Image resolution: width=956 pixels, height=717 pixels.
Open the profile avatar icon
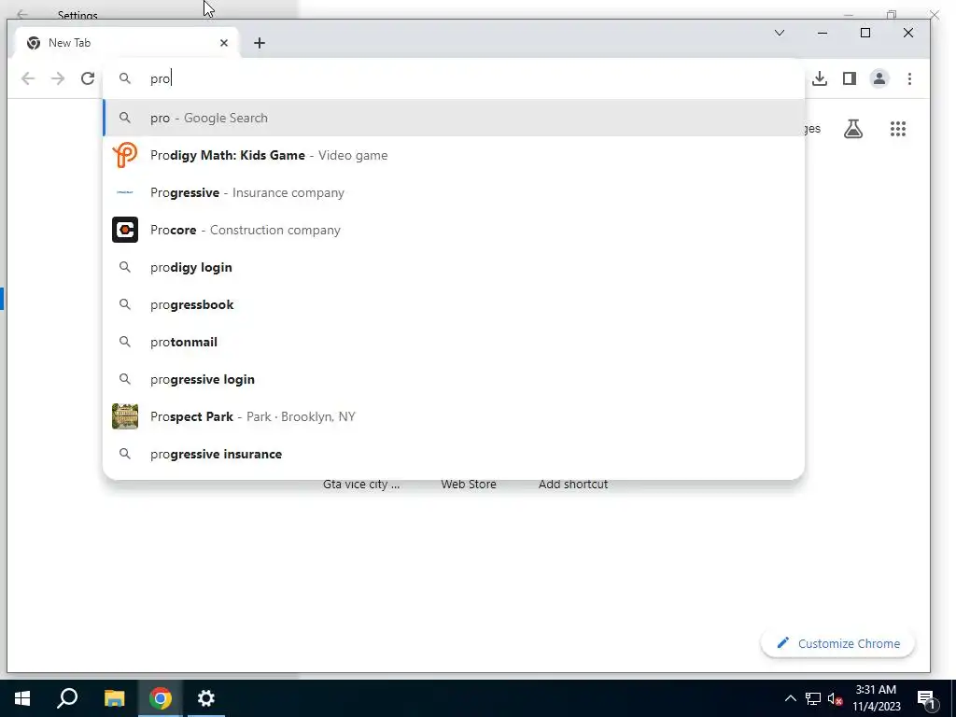click(879, 78)
